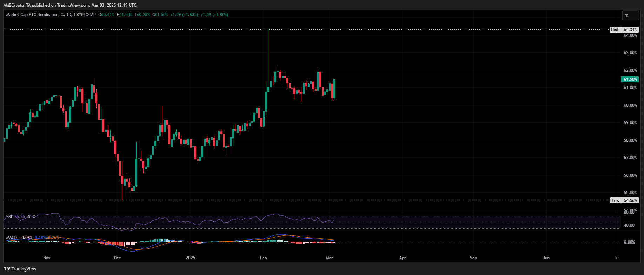Click the 59.00% tick on price scale
This screenshot has height=275, width=644.
pos(630,123)
